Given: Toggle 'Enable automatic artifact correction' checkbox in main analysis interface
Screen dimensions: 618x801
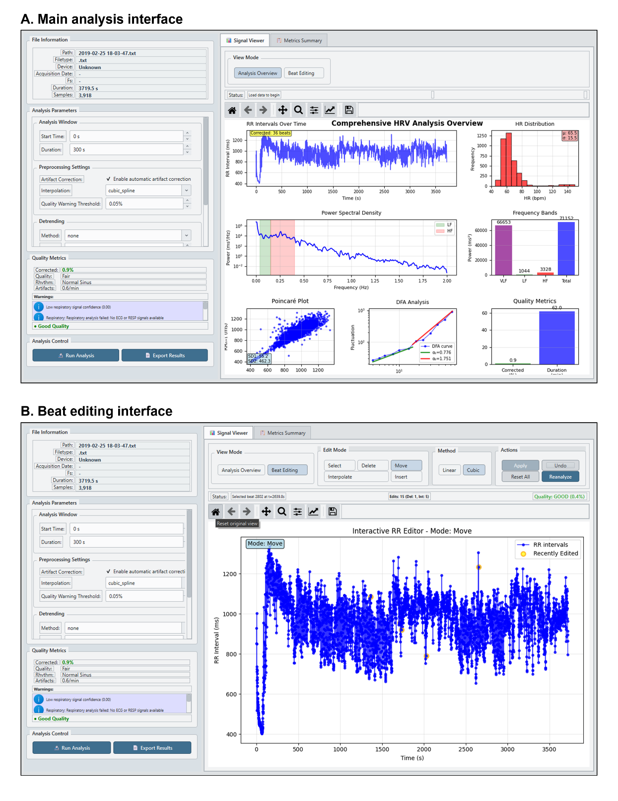Looking at the screenshot, I should (x=108, y=179).
